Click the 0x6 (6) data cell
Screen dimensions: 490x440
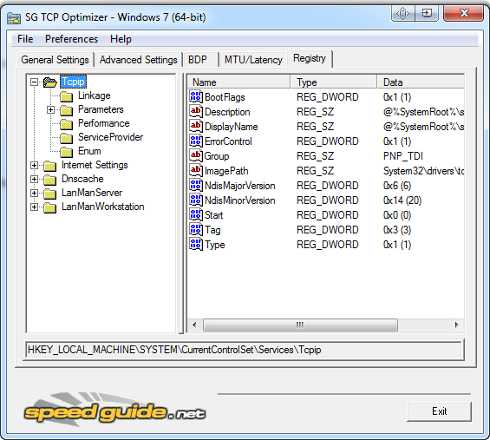(397, 186)
